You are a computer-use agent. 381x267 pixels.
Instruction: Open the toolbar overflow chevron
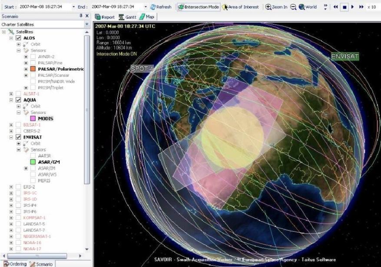pos(325,7)
